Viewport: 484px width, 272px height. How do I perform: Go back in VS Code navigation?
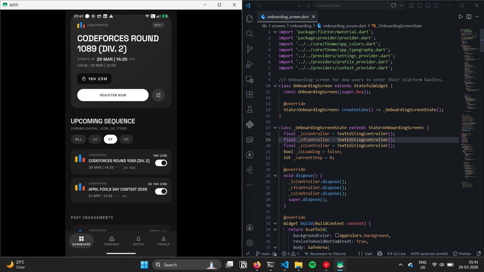(x=300, y=6)
